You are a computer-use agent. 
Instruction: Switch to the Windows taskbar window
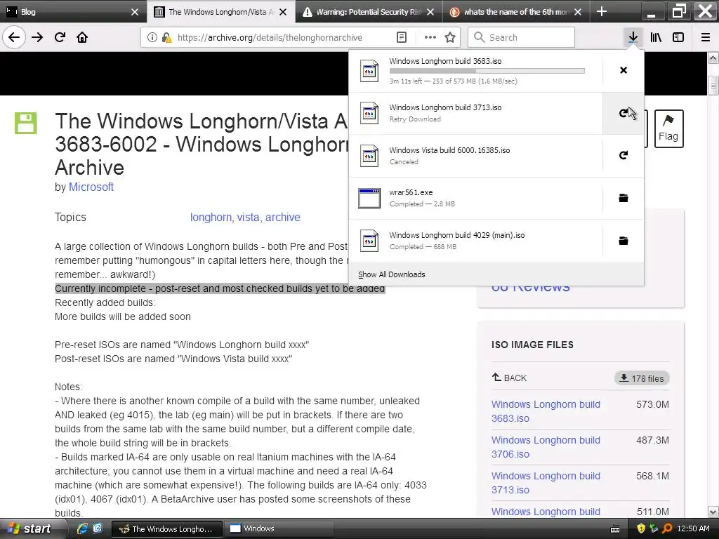click(x=279, y=529)
